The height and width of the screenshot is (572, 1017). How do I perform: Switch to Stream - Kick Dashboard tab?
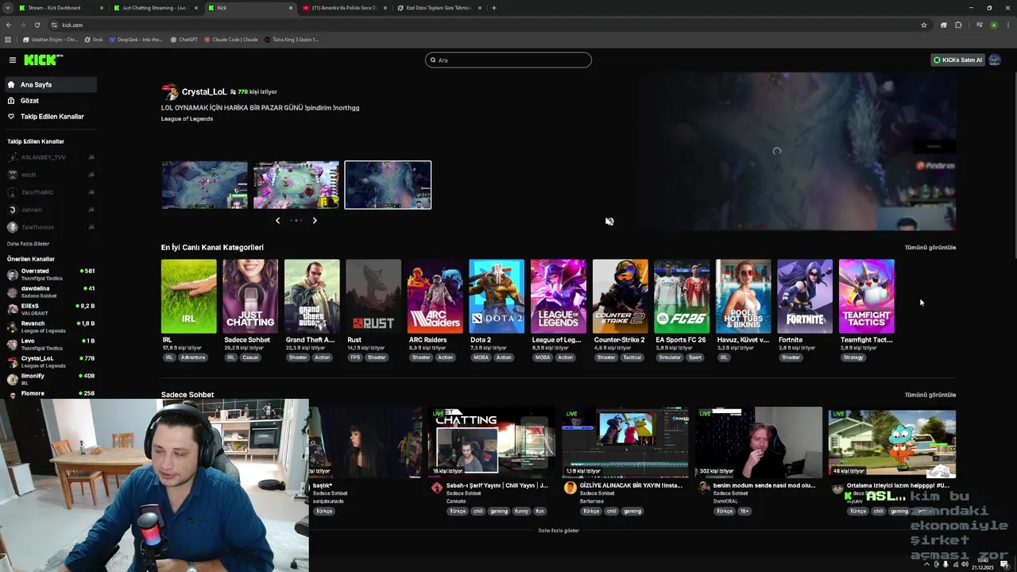[x=60, y=8]
